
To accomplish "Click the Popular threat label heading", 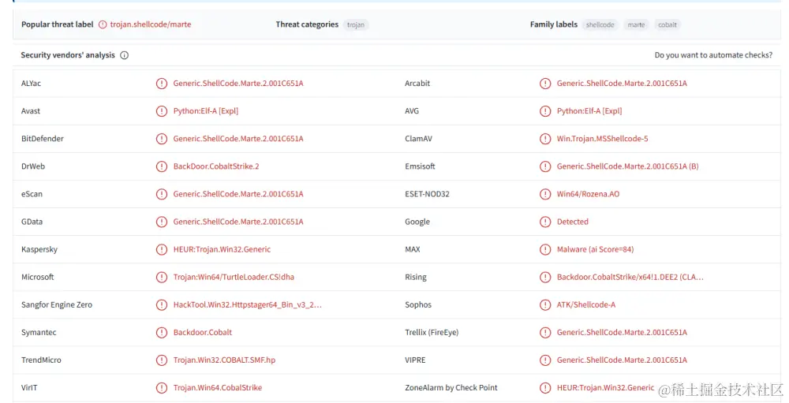I will (x=58, y=24).
